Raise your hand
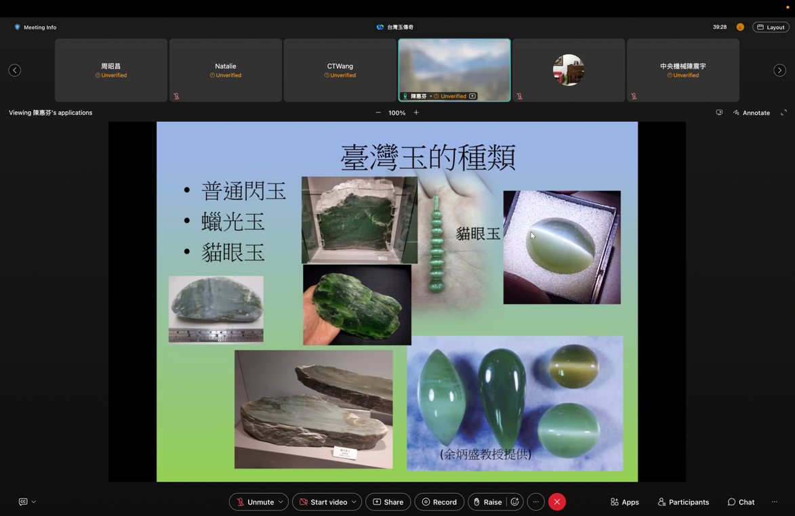 coord(487,502)
